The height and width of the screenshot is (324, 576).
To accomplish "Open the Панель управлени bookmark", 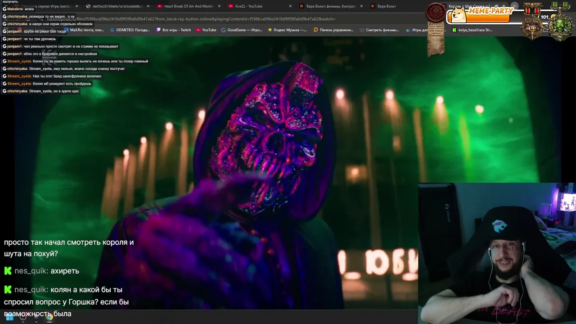I will click(x=333, y=30).
